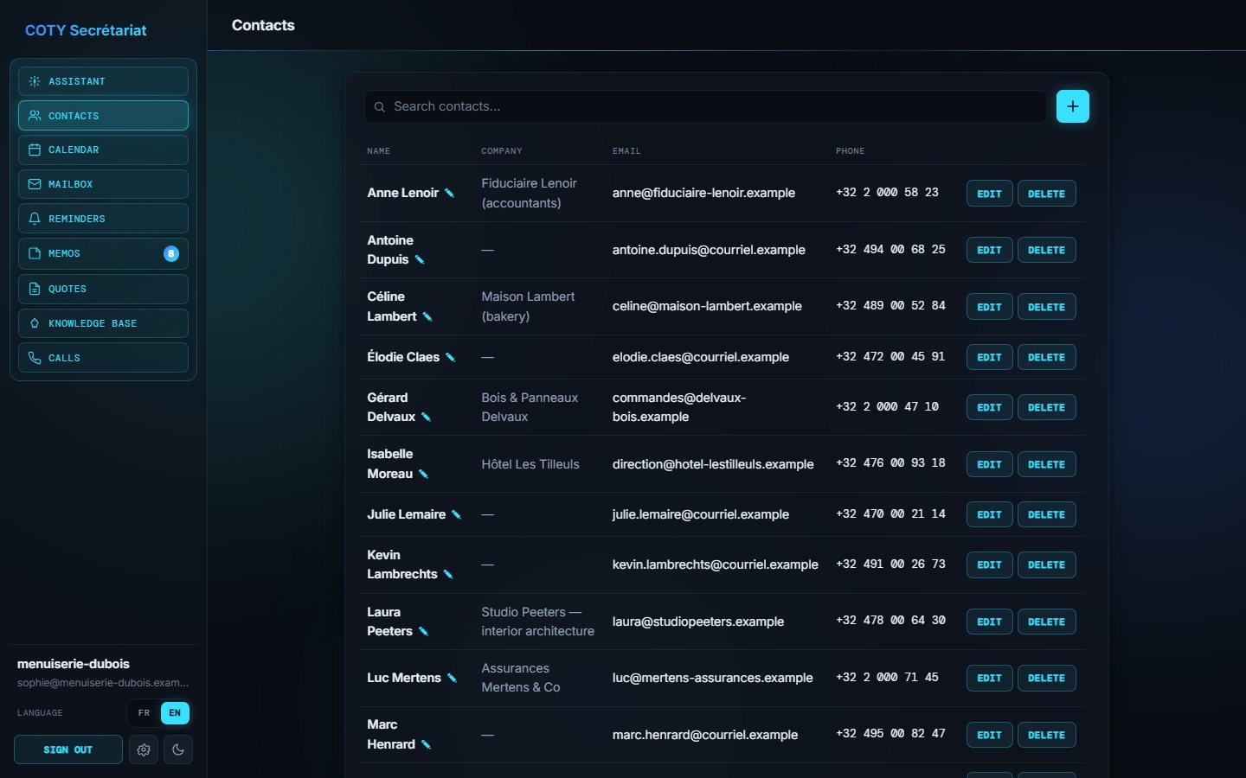Go to the Mailbox section
This screenshot has width=1246, height=778.
click(x=103, y=184)
